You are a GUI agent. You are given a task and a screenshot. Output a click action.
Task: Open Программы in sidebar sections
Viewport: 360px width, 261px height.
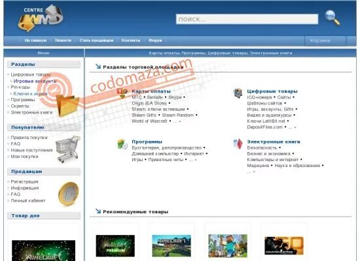click(23, 100)
